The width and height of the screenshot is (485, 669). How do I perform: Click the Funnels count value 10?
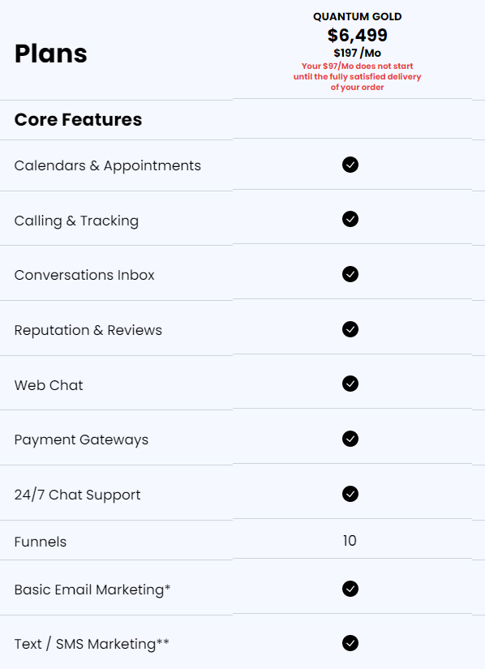coord(350,541)
